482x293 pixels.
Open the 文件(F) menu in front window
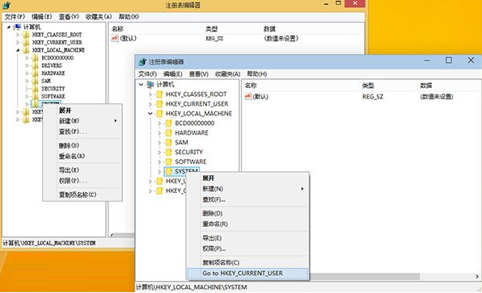(147, 74)
